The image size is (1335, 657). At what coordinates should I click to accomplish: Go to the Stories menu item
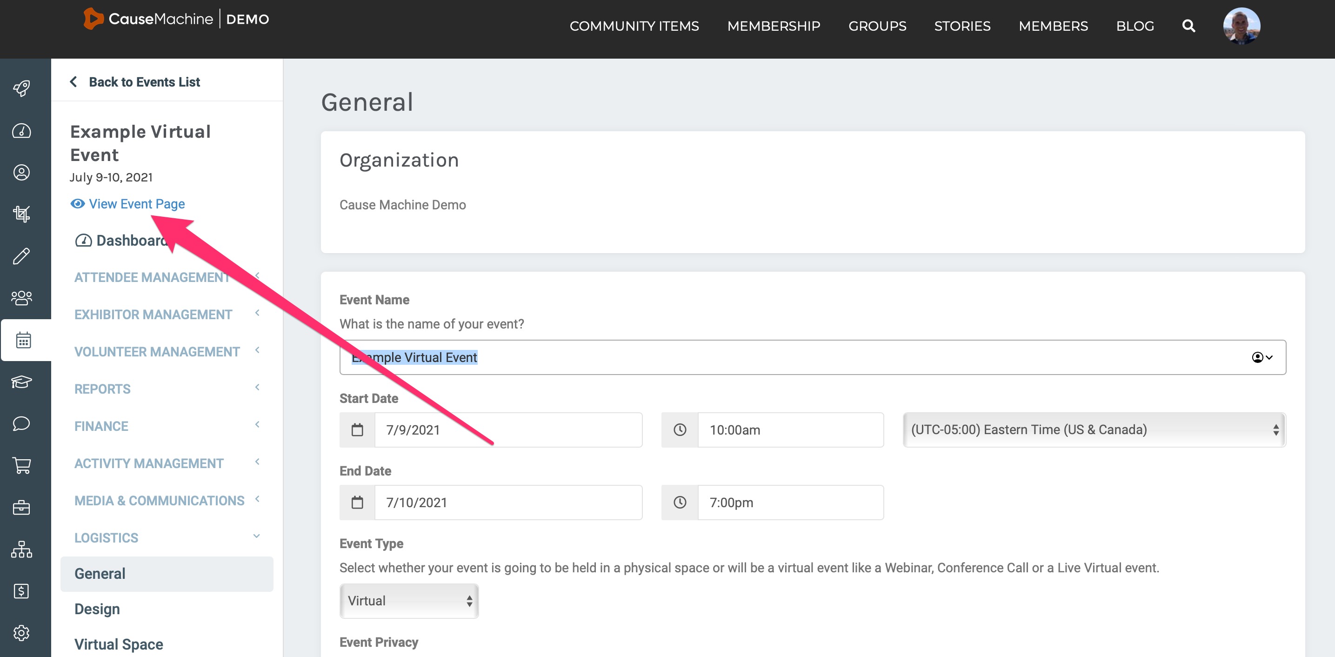coord(962,26)
